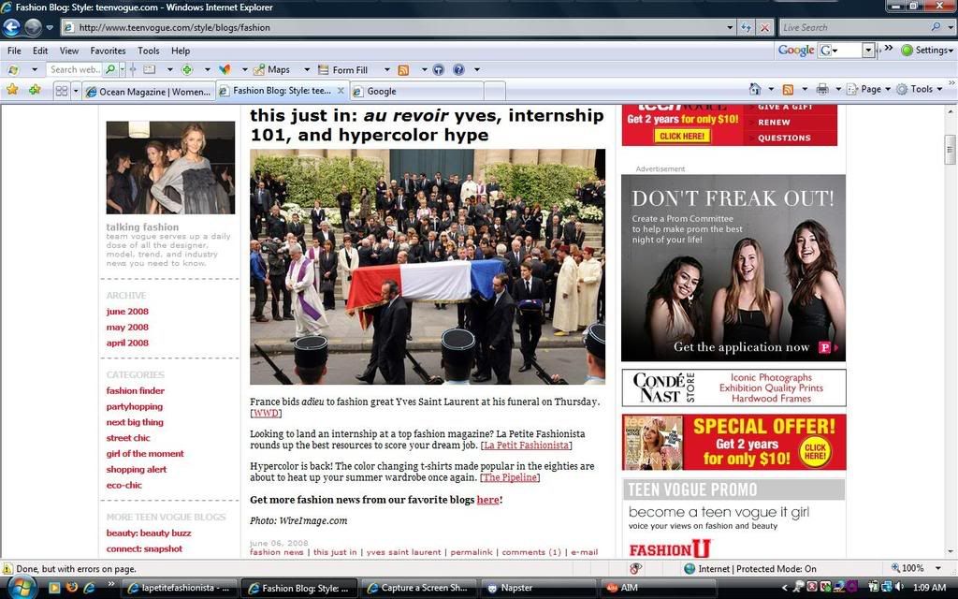Click the volume icon in system tray
The height and width of the screenshot is (599, 958).
[899, 588]
